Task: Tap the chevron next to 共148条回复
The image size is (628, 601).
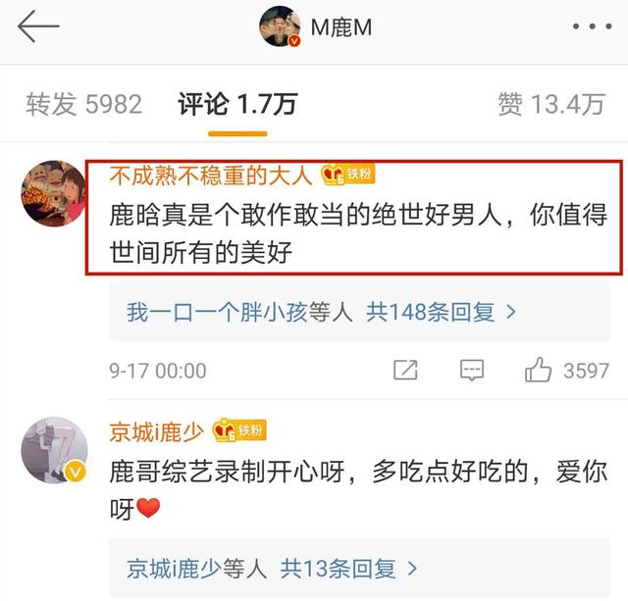Action: (511, 312)
